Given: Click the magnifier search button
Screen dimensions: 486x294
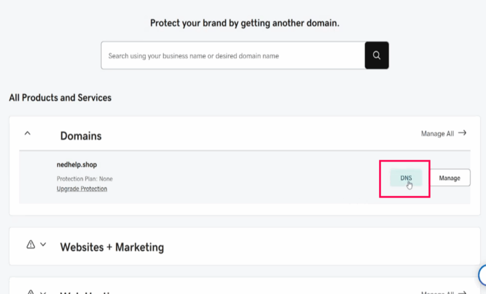Looking at the screenshot, I should click(376, 56).
